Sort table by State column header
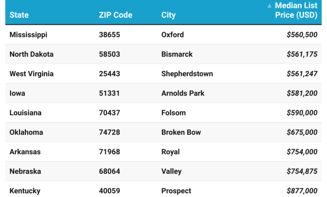Screen dimensions: 327x197 pyautogui.click(x=19, y=15)
